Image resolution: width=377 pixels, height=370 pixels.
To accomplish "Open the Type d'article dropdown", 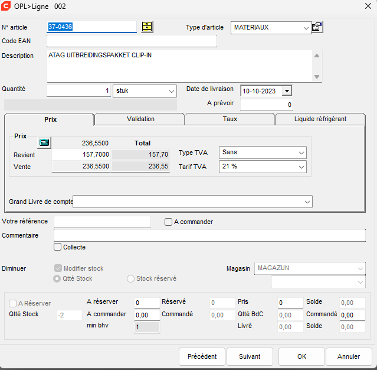I will (306, 28).
